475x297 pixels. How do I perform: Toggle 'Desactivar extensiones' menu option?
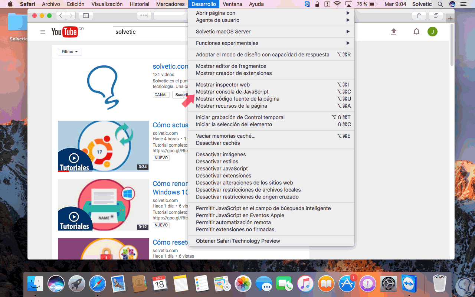tap(271, 176)
